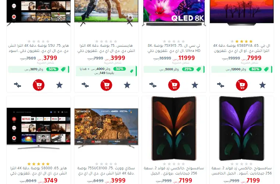Open the LG 65B8PVA 4K TV title link
The height and width of the screenshot is (184, 280).
tap(242, 48)
